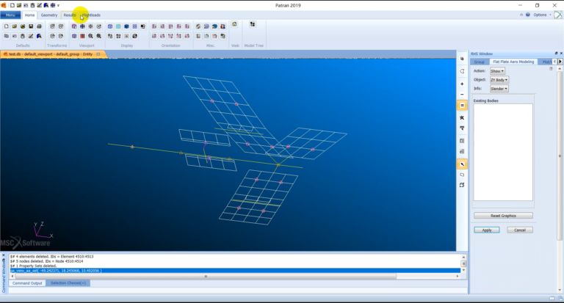
Task: Click the floppy disk save icon
Action: pyautogui.click(x=31, y=26)
